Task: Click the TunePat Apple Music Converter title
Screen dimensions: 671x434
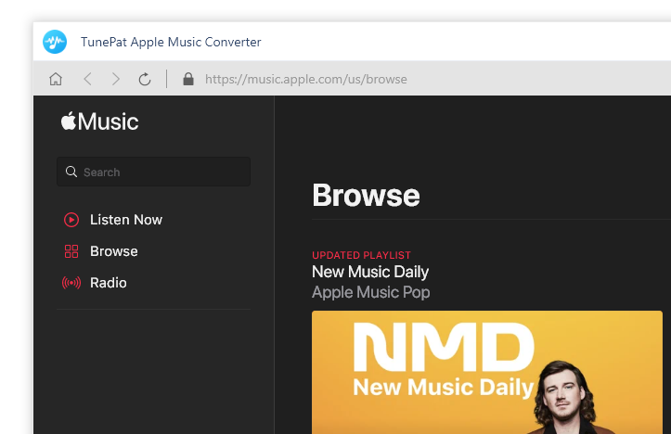Action: tap(171, 42)
